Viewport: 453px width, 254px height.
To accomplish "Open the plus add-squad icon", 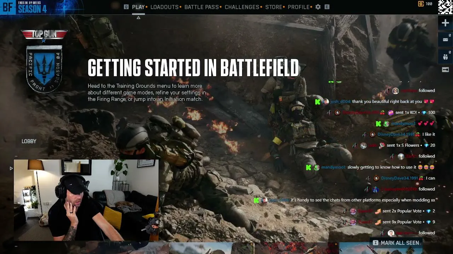I will coord(445,23).
